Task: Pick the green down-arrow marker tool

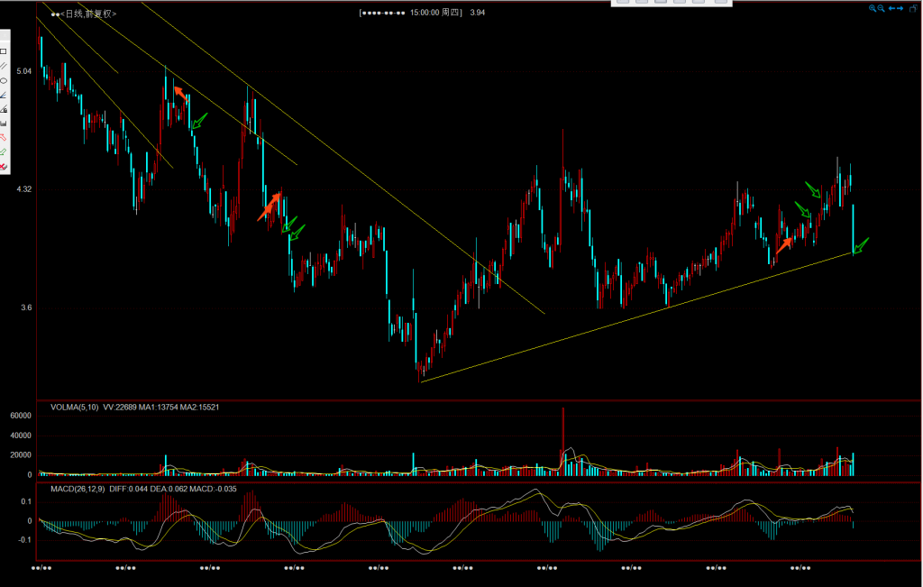Action: click(4, 152)
